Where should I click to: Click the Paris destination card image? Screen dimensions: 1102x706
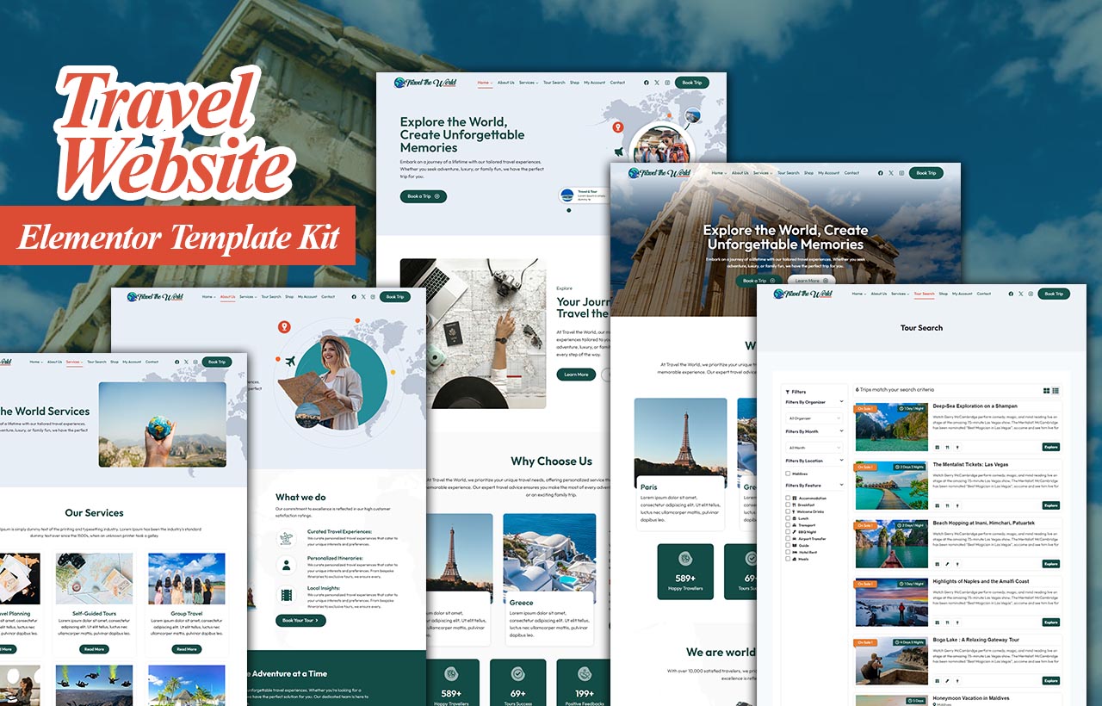coord(680,443)
